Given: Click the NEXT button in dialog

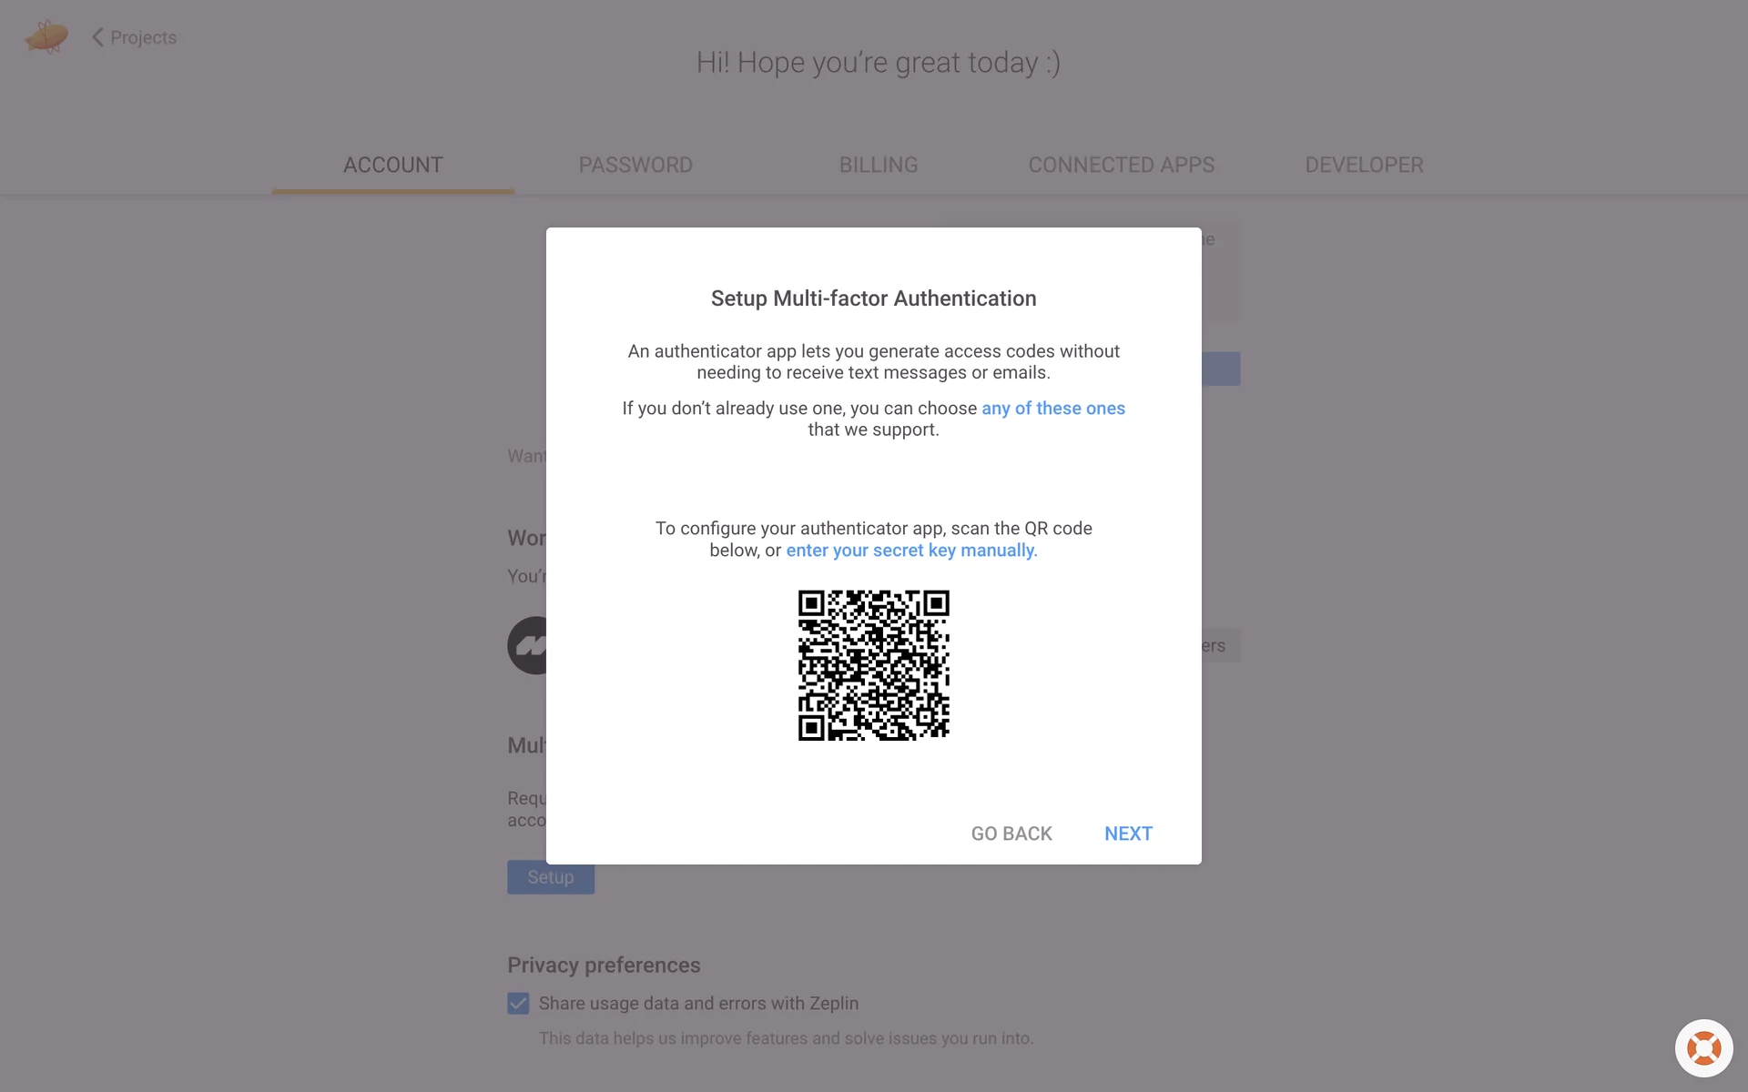Looking at the screenshot, I should [1128, 834].
